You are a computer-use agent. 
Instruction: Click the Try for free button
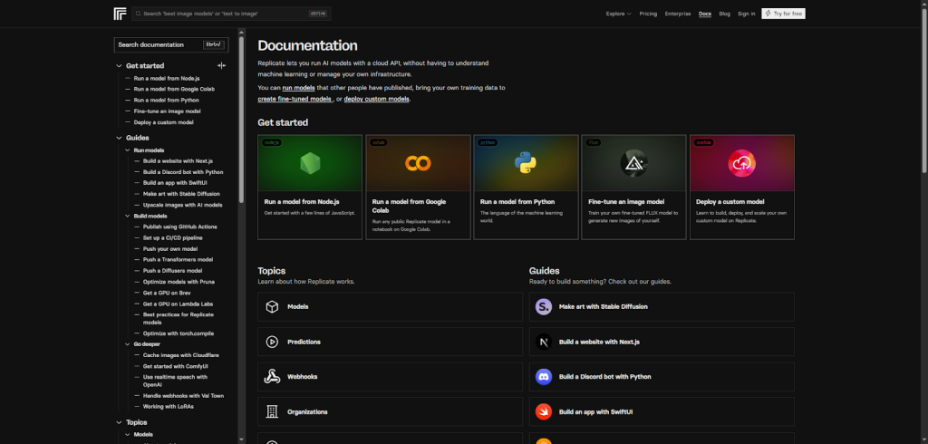[783, 14]
